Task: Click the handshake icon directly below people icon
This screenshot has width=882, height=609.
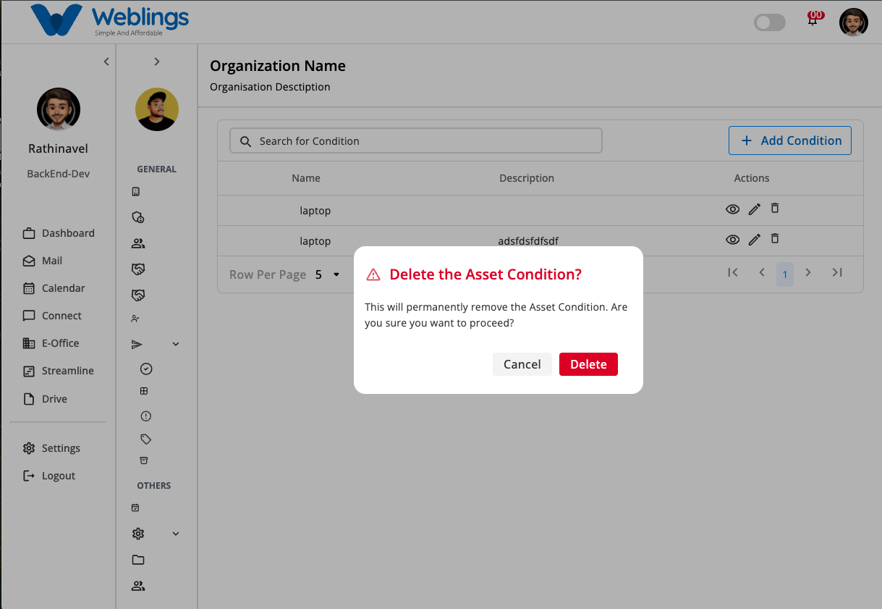Action: (x=138, y=269)
